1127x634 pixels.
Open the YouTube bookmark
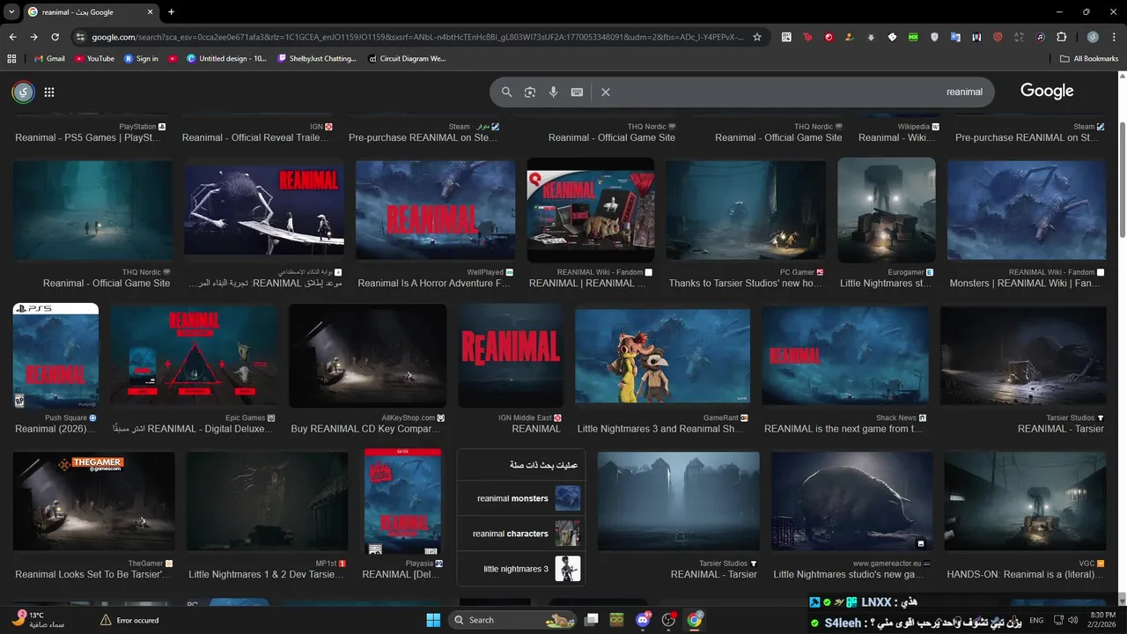click(94, 58)
